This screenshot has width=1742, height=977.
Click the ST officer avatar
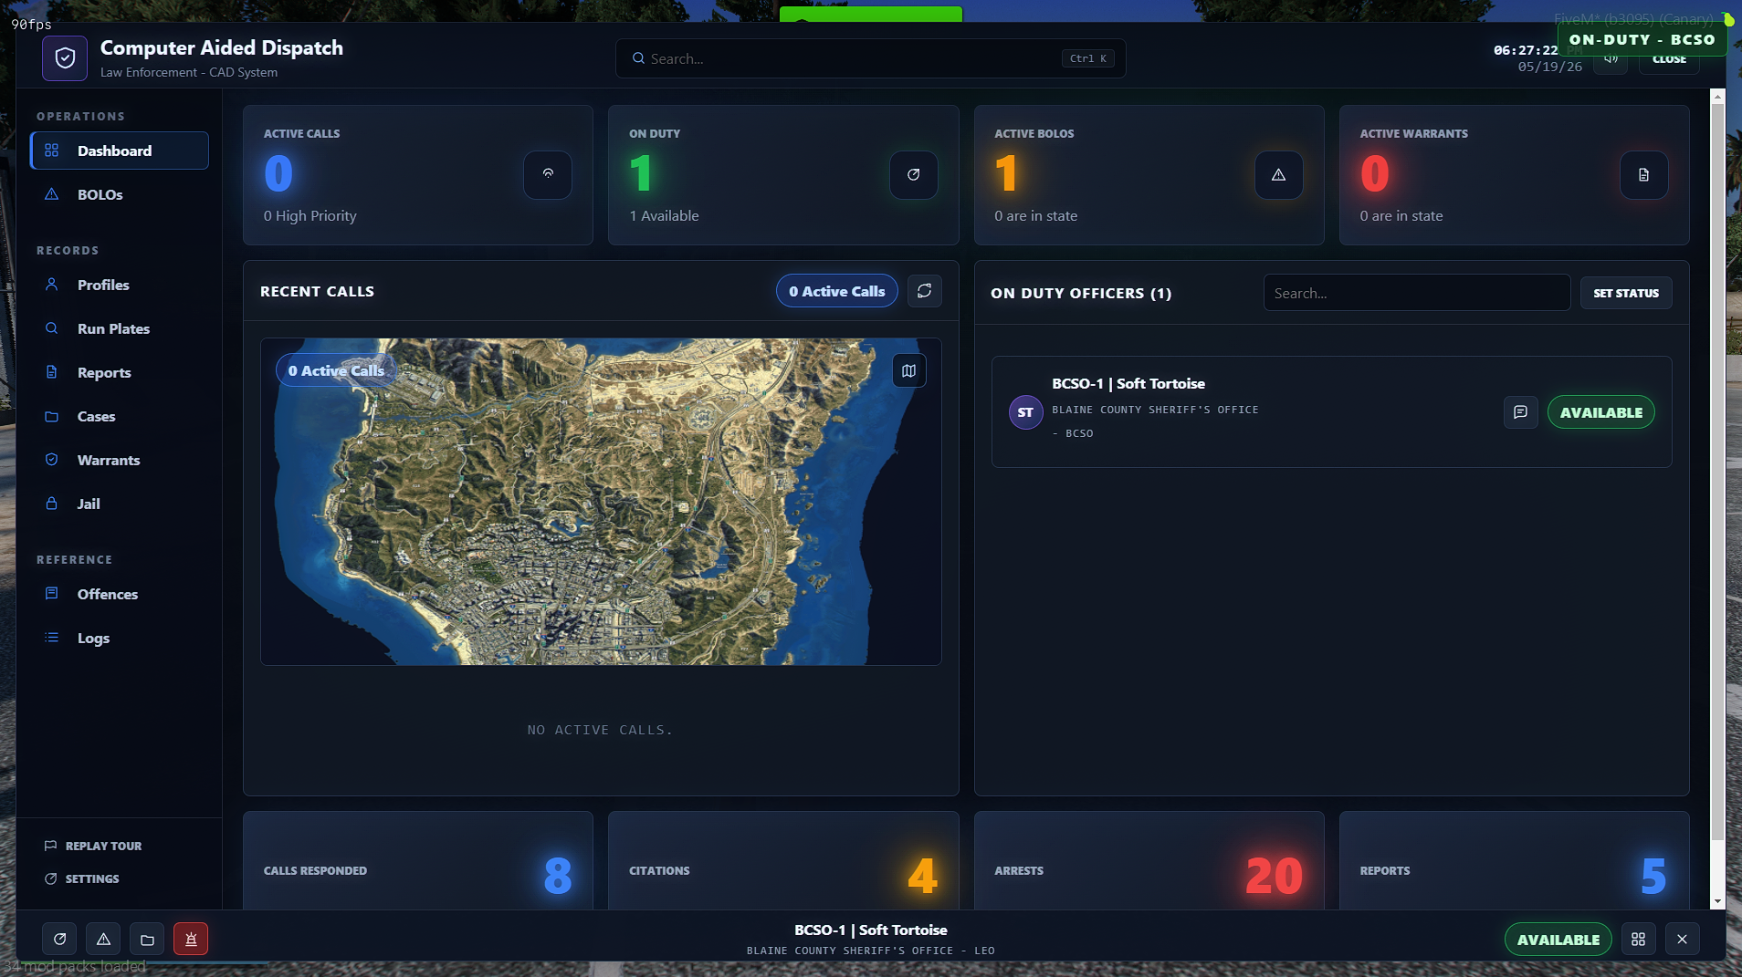click(1025, 412)
